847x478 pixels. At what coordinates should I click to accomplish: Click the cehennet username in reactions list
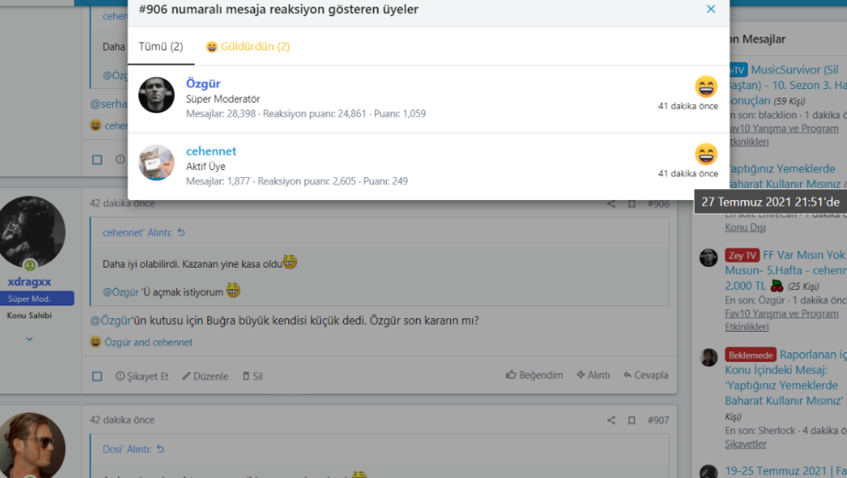tap(210, 151)
